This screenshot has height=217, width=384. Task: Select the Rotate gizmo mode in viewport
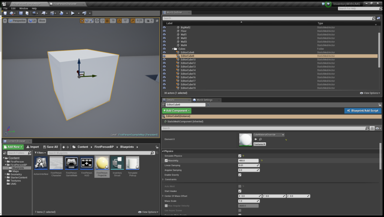point(87,21)
